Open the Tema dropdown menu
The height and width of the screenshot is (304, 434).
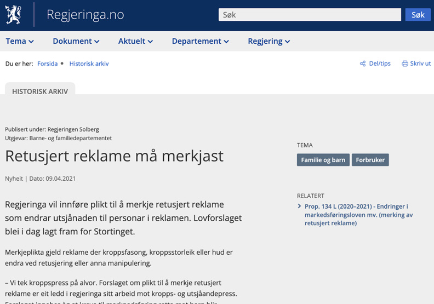[20, 41]
